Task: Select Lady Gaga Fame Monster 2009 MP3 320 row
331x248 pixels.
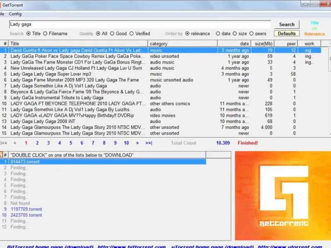Action: click(161, 80)
